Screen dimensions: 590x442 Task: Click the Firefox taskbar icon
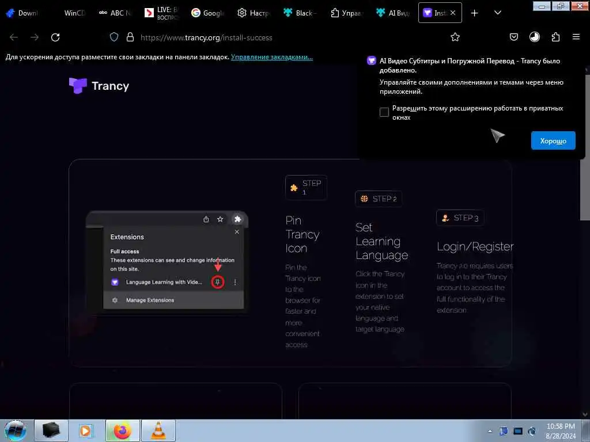tap(122, 430)
